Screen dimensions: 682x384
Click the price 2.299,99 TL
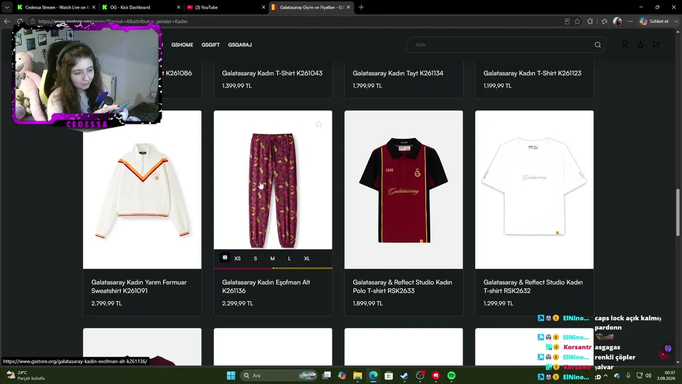(238, 303)
